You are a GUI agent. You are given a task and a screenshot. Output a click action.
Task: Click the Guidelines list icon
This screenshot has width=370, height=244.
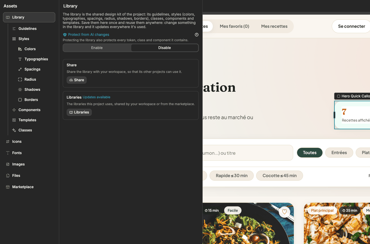(x=14, y=29)
